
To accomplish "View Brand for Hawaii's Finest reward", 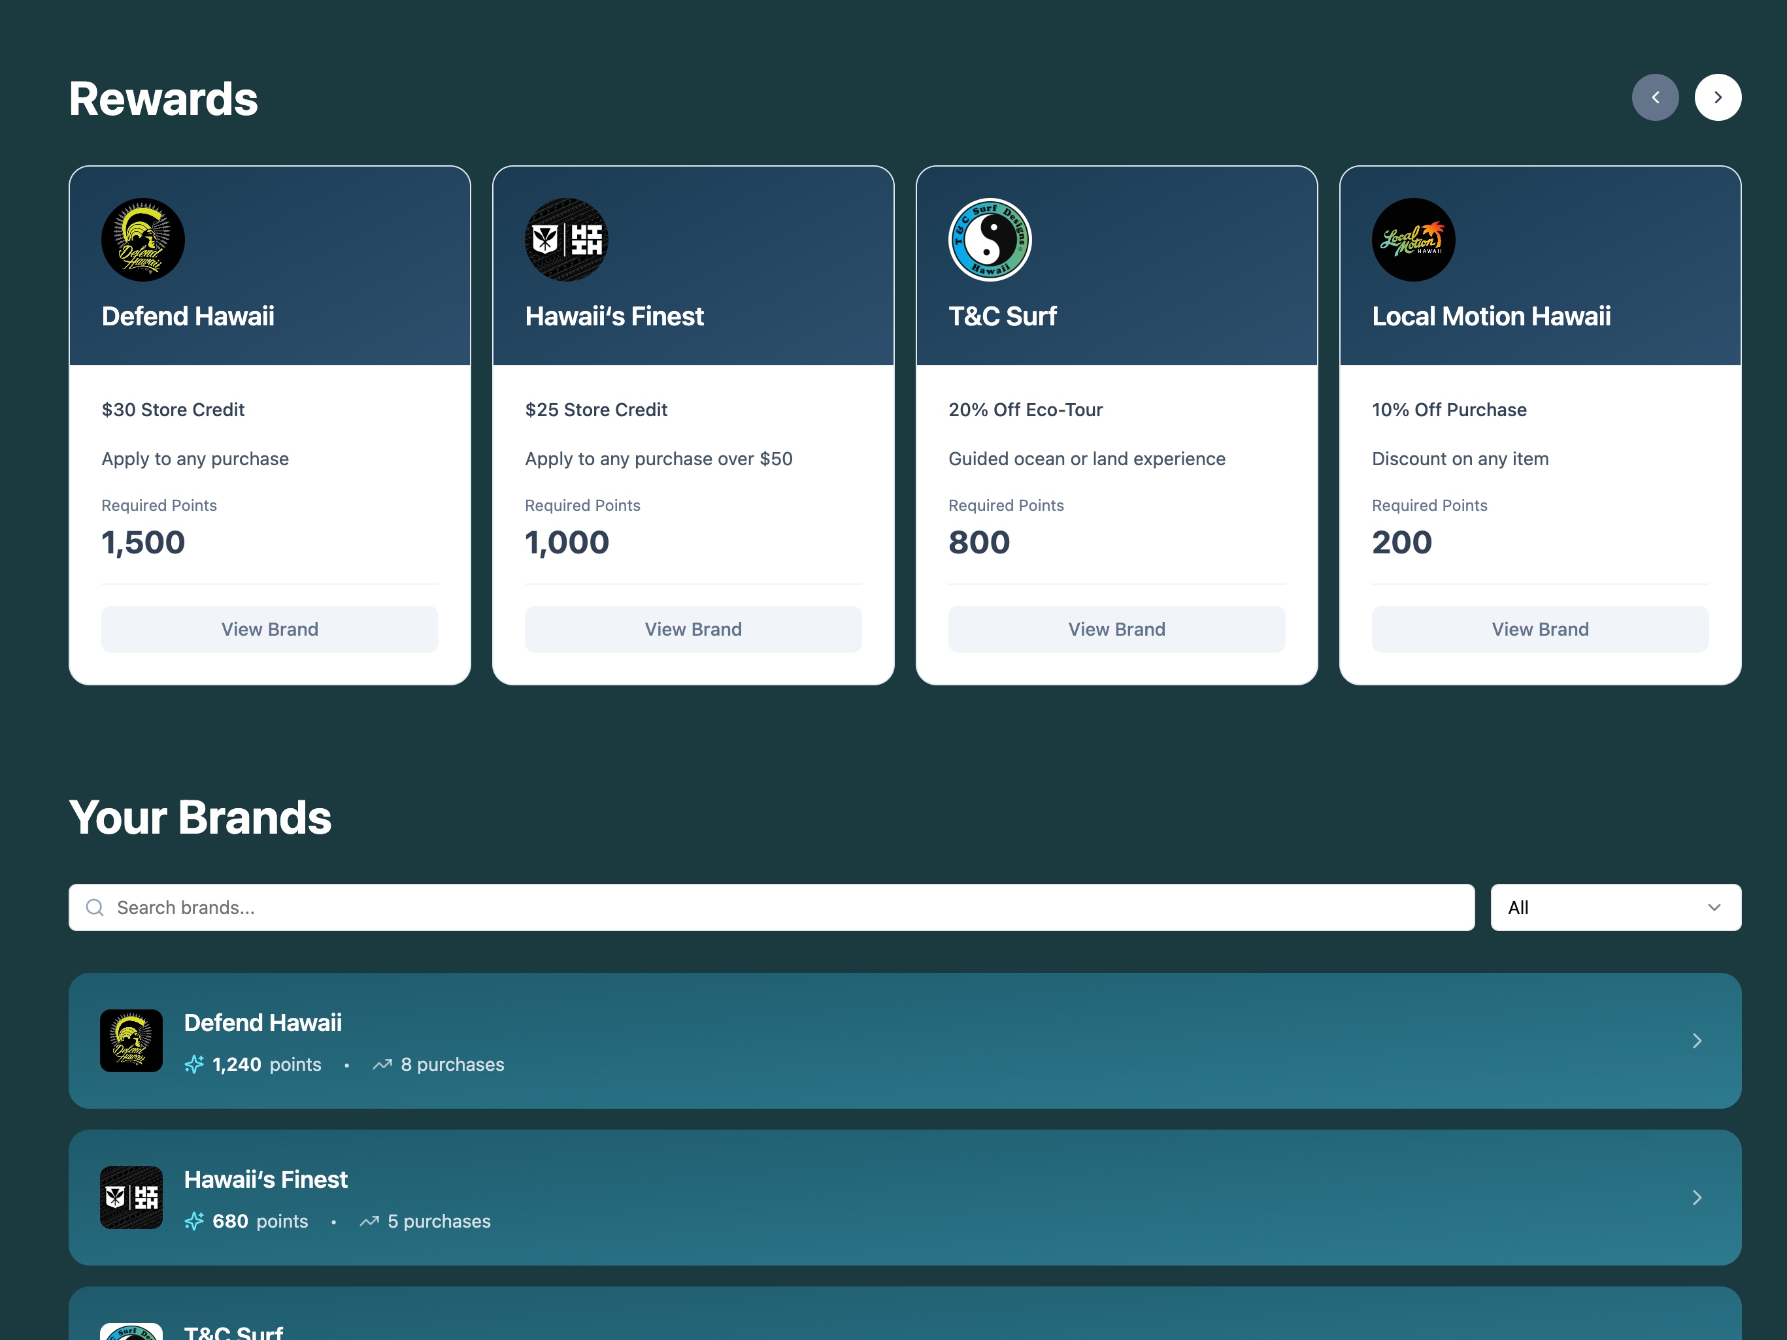I will tap(693, 629).
